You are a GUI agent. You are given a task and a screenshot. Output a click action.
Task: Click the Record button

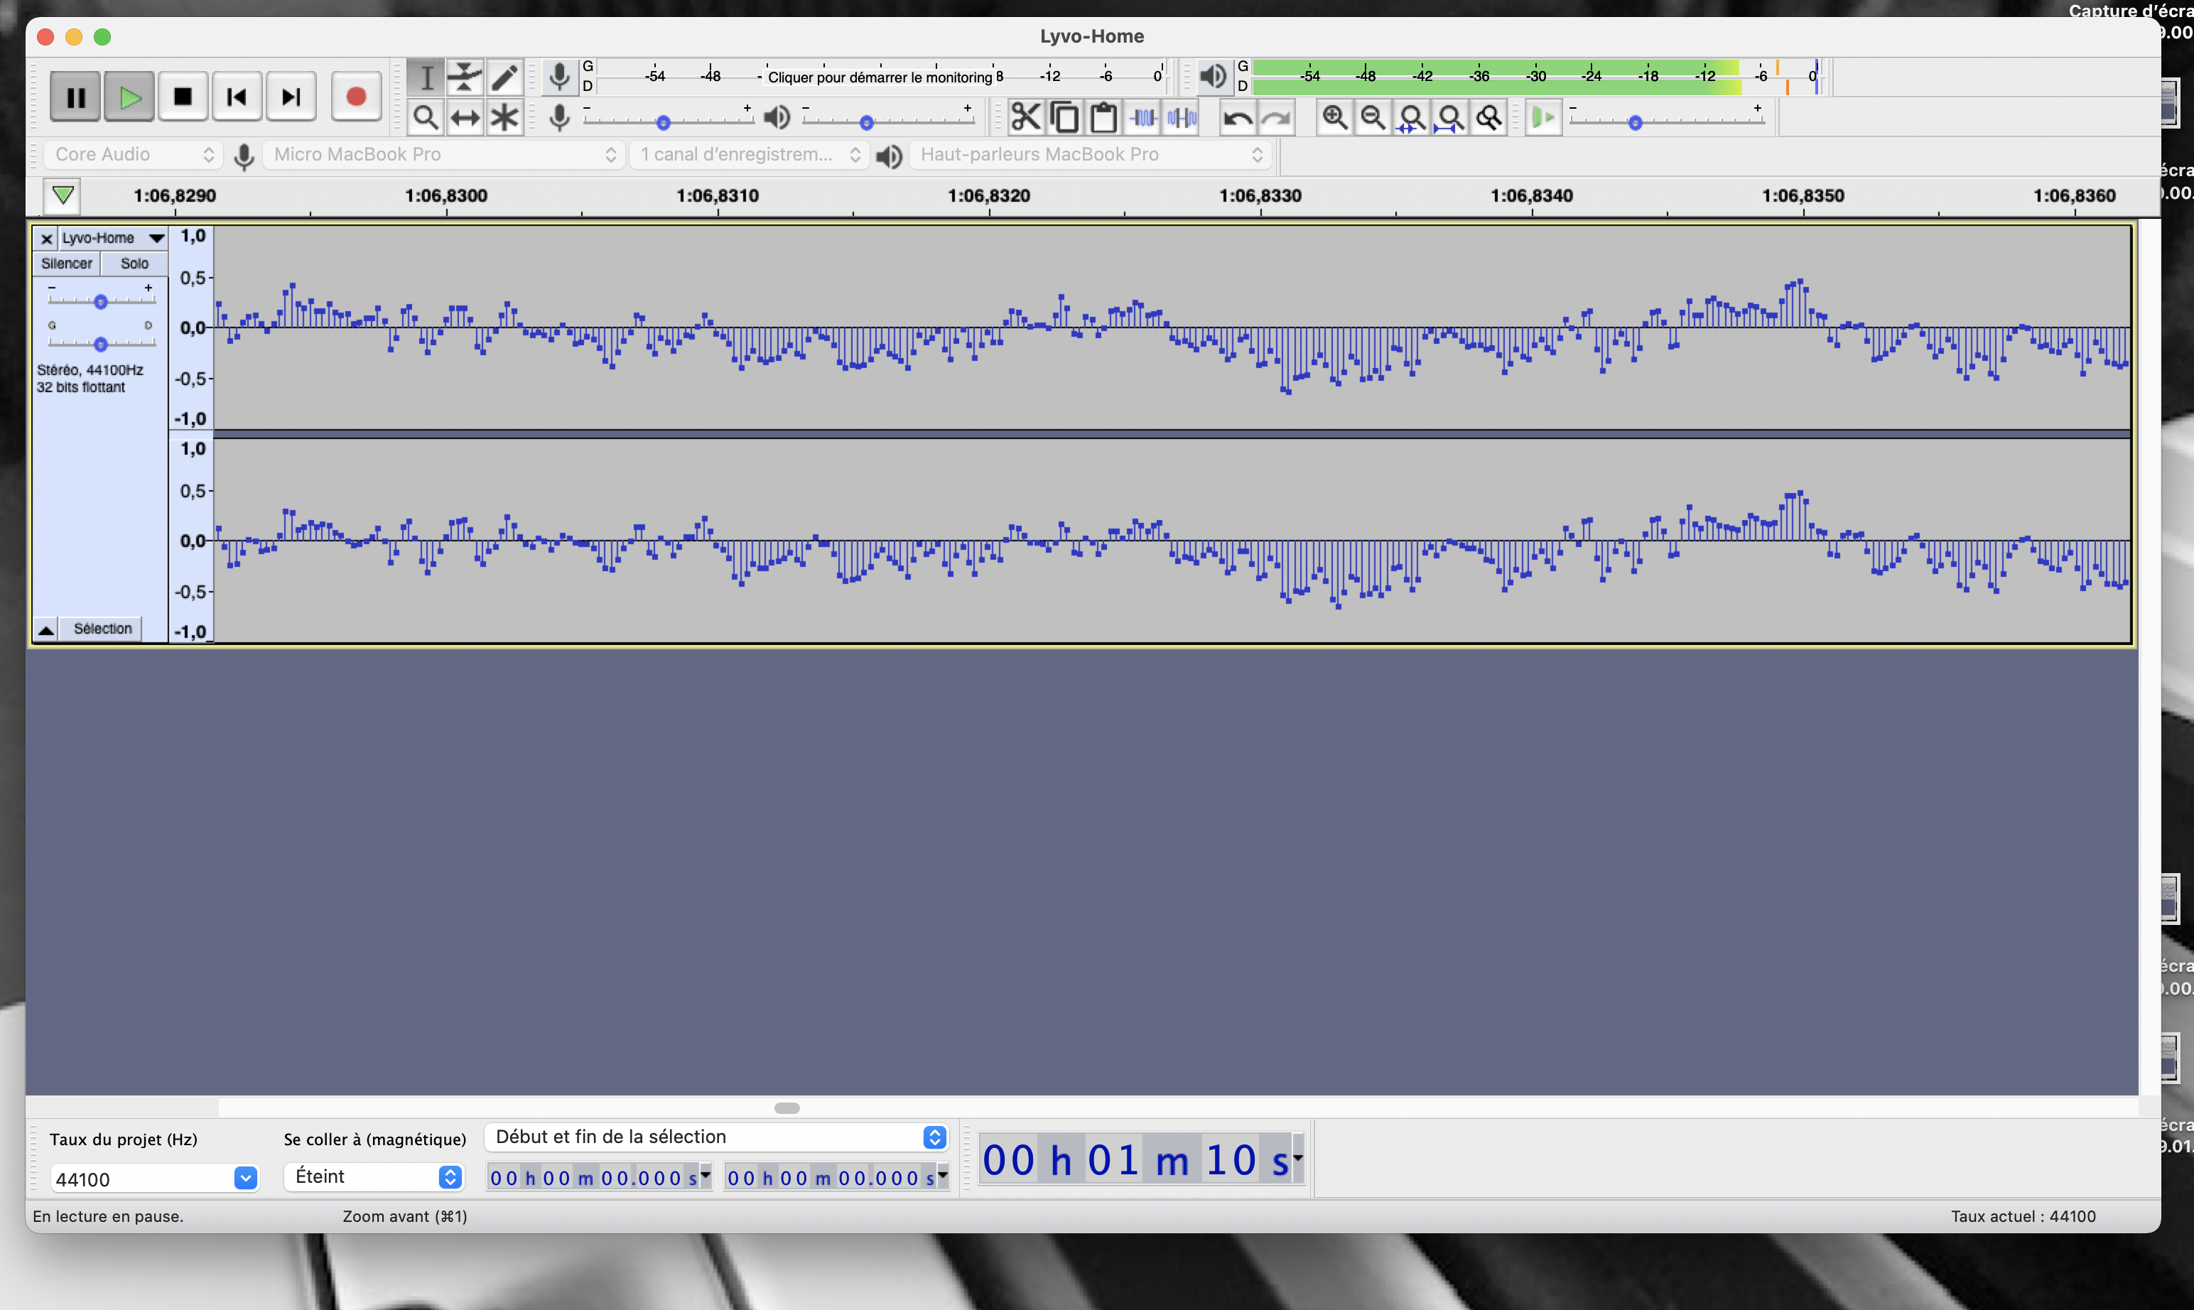(356, 96)
